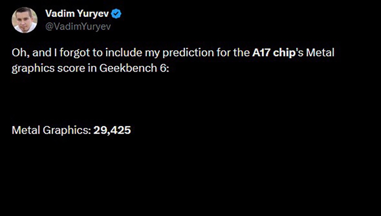Click the word "graphics" starting the second line
The image size is (381, 216).
28,68
